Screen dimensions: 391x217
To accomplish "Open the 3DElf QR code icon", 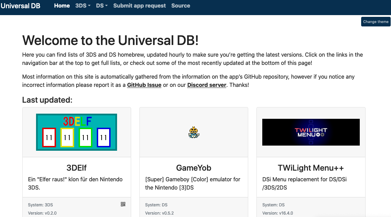I will [x=123, y=204].
